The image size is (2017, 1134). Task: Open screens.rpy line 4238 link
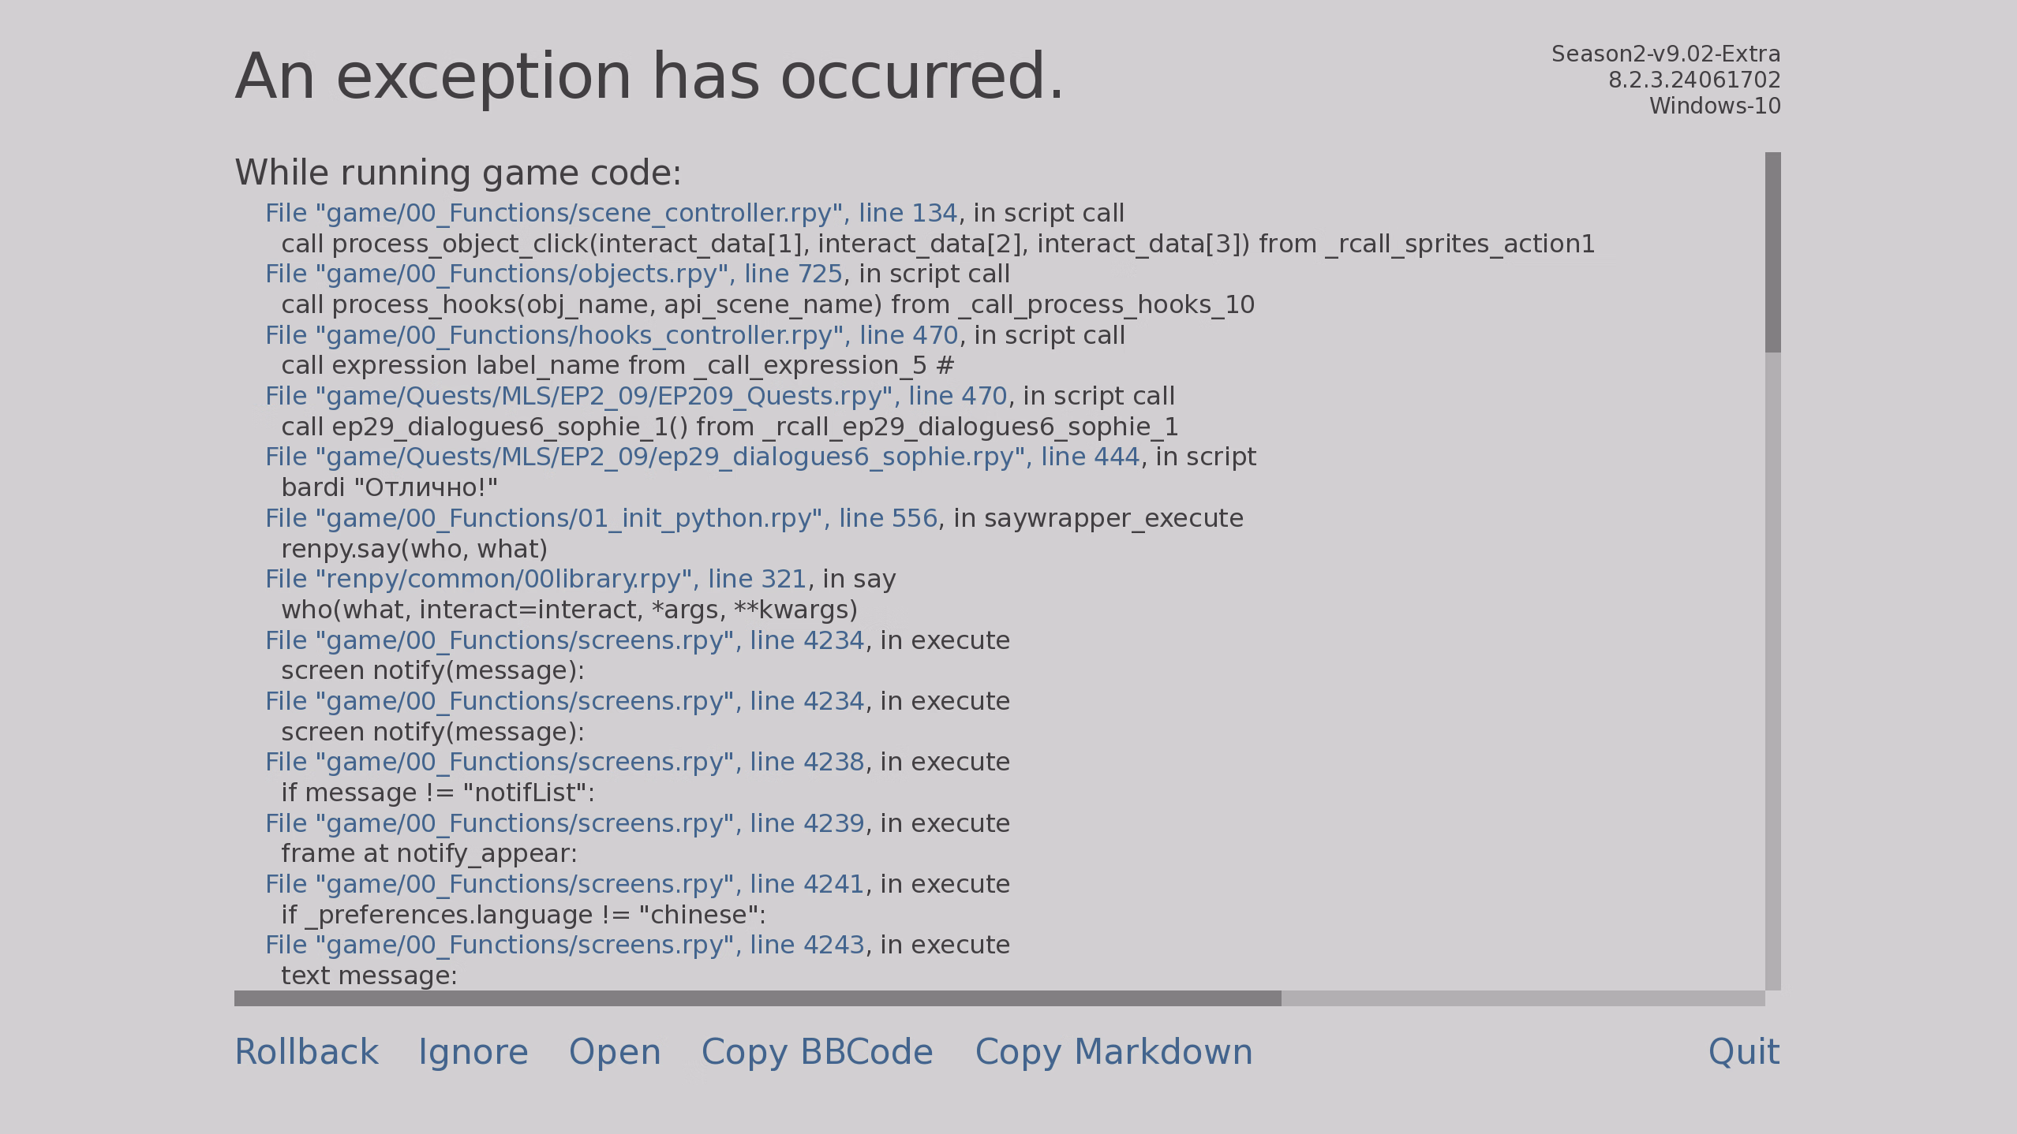pyautogui.click(x=564, y=763)
